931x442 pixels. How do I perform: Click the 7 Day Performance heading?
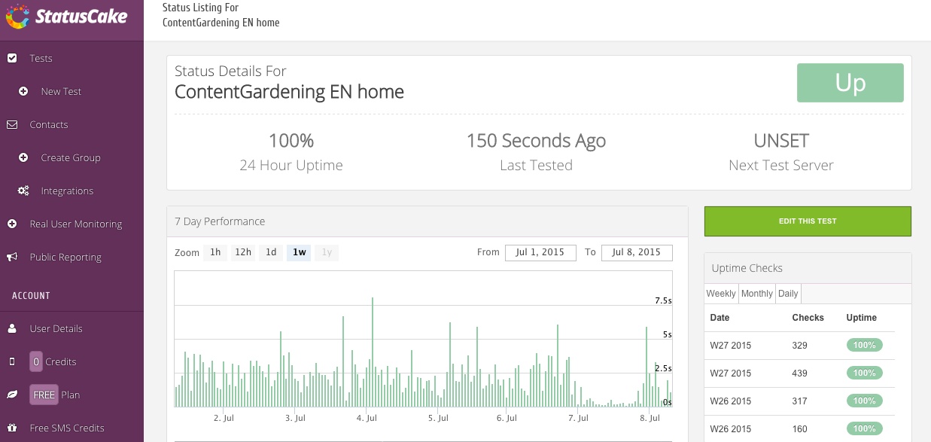coord(220,221)
